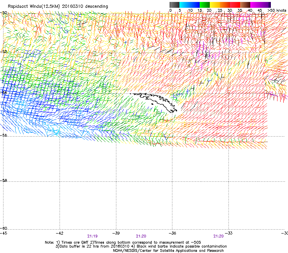Click the -45 longitude axis label

pos(4,233)
